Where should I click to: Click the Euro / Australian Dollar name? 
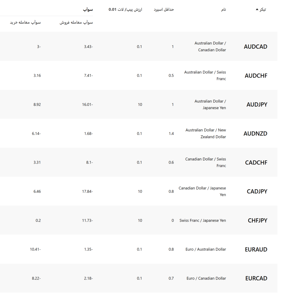pyautogui.click(x=206, y=249)
